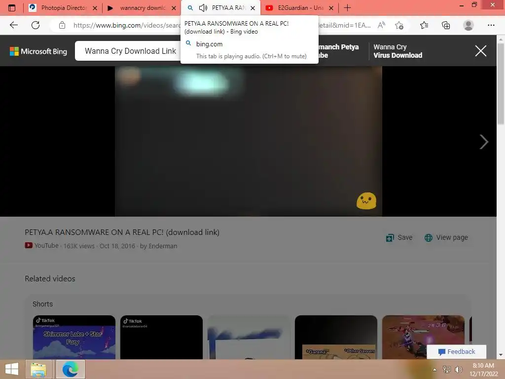Open the Collections panel
This screenshot has width=505, height=379.
[446, 25]
